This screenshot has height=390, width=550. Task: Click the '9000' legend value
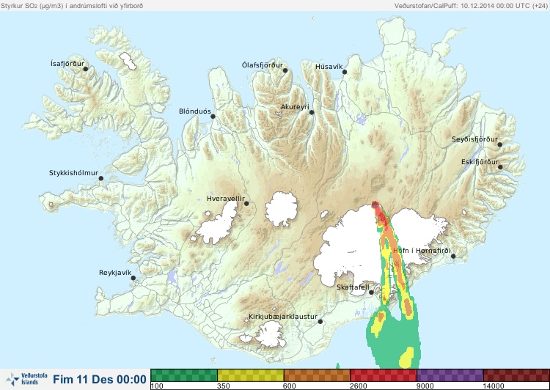425,386
